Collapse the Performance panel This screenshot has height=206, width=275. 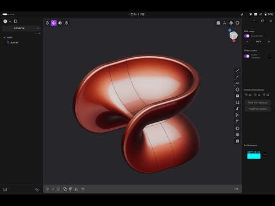pyautogui.click(x=265, y=154)
